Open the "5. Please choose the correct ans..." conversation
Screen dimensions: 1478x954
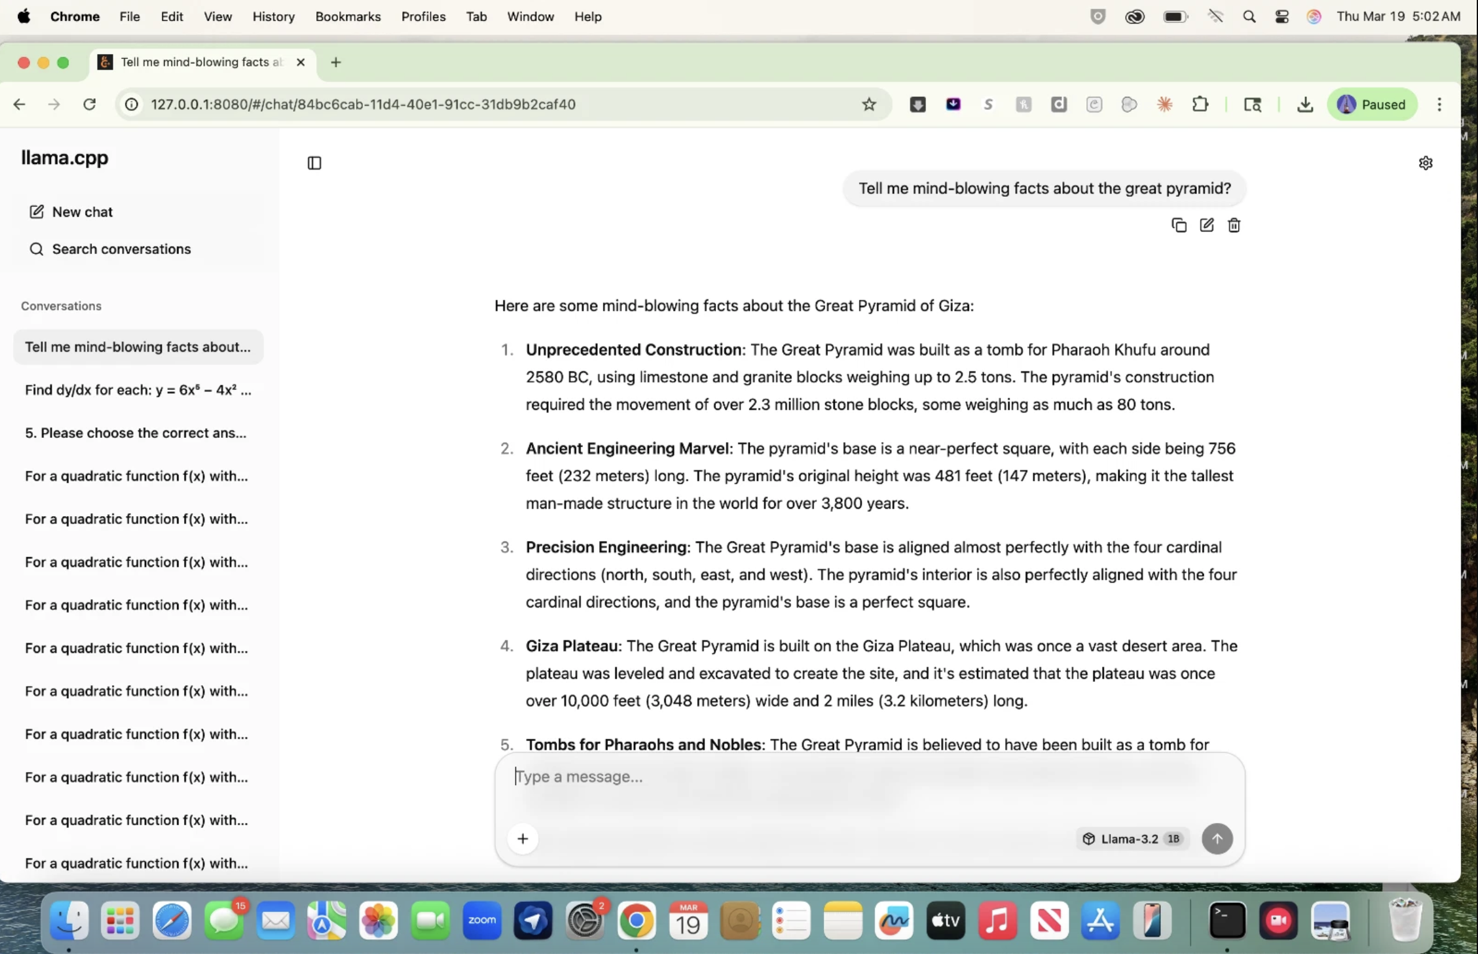tap(138, 433)
